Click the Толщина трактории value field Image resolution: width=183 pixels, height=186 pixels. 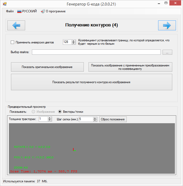coord(43,119)
